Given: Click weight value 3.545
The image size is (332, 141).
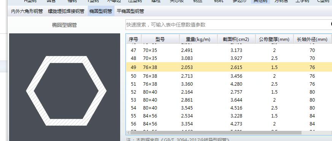Looking at the screenshot, I should (187, 108).
